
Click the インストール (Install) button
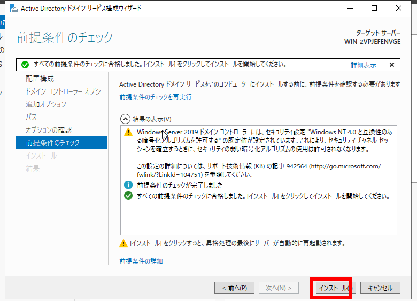336,288
